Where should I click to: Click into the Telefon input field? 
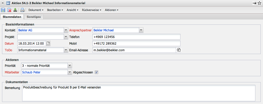tap(136, 37)
